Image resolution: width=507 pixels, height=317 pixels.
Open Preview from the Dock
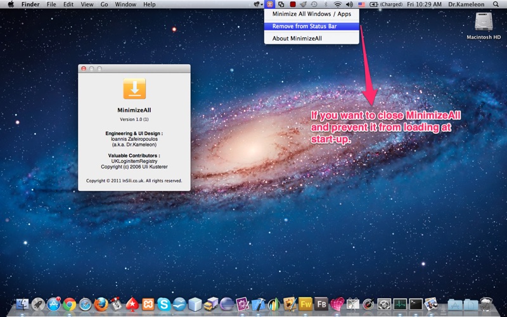click(432, 304)
